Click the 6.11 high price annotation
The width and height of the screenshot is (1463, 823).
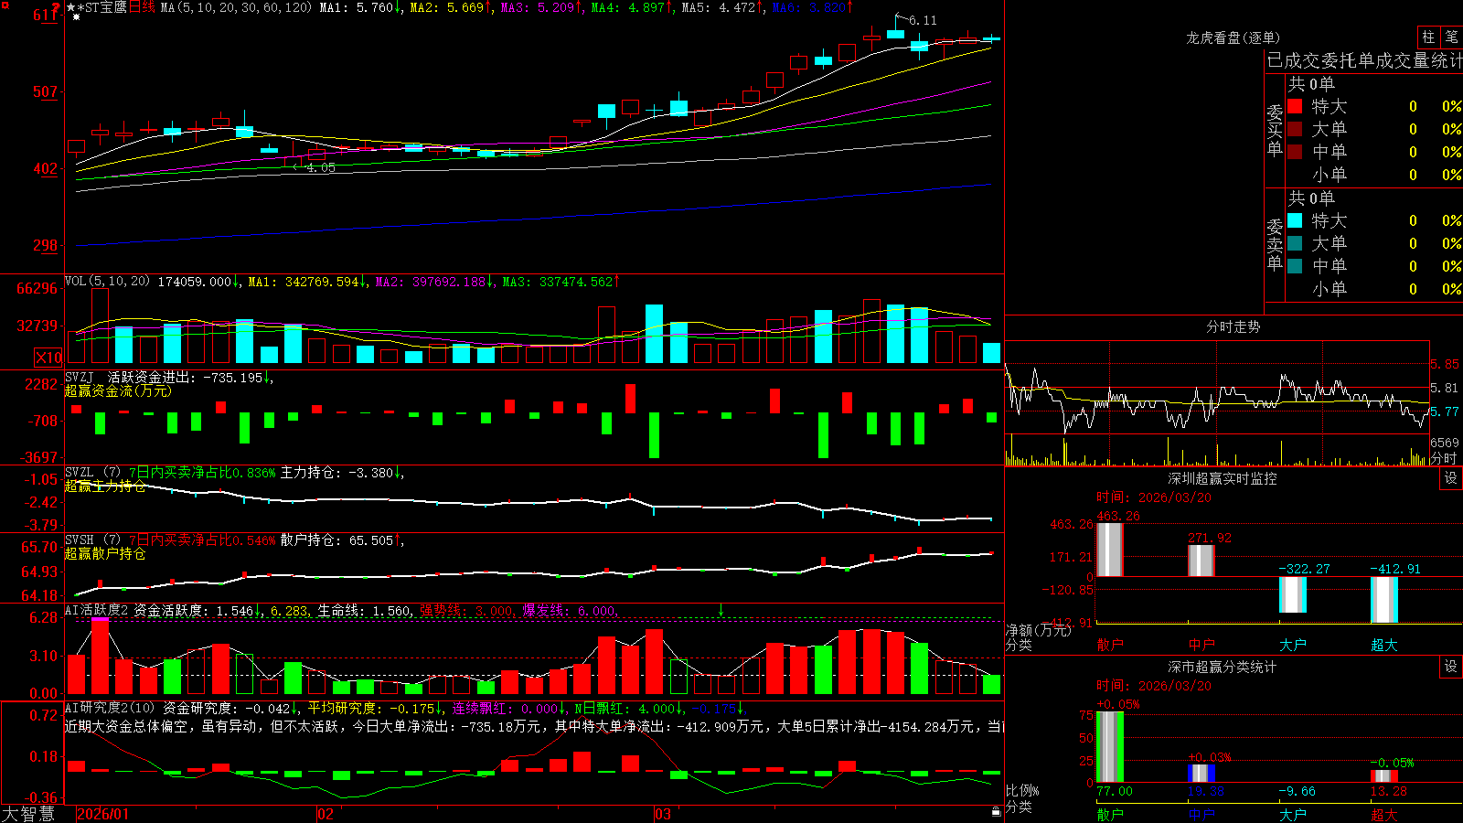pos(923,20)
